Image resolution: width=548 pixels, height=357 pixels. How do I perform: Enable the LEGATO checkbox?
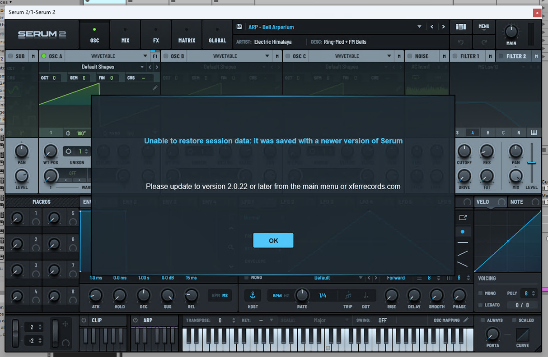click(x=481, y=305)
